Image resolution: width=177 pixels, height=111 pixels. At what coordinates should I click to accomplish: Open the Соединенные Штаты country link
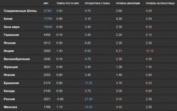click(20, 11)
